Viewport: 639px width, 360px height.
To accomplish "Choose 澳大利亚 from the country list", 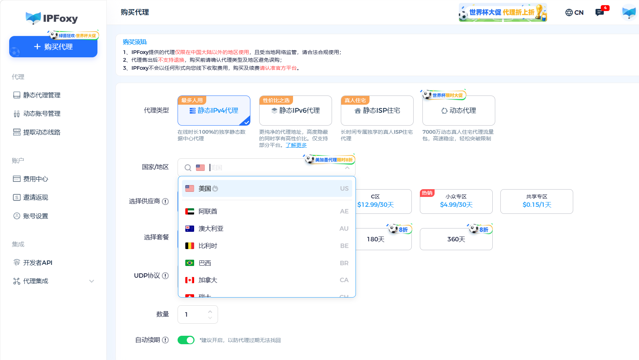I will pos(267,228).
